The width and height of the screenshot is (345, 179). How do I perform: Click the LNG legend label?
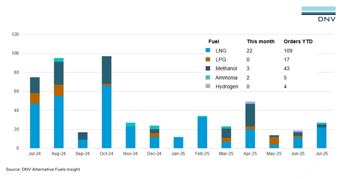click(x=221, y=51)
